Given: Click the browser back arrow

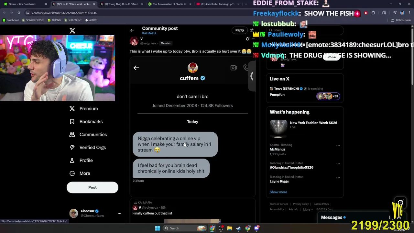Looking at the screenshot, I should [x=5, y=13].
